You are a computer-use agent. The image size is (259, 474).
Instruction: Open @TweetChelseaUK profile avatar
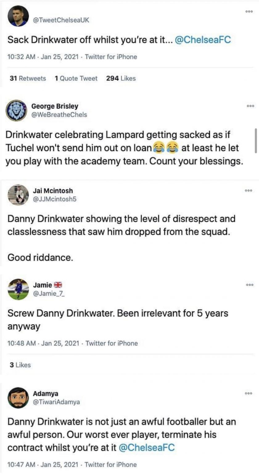tap(18, 16)
